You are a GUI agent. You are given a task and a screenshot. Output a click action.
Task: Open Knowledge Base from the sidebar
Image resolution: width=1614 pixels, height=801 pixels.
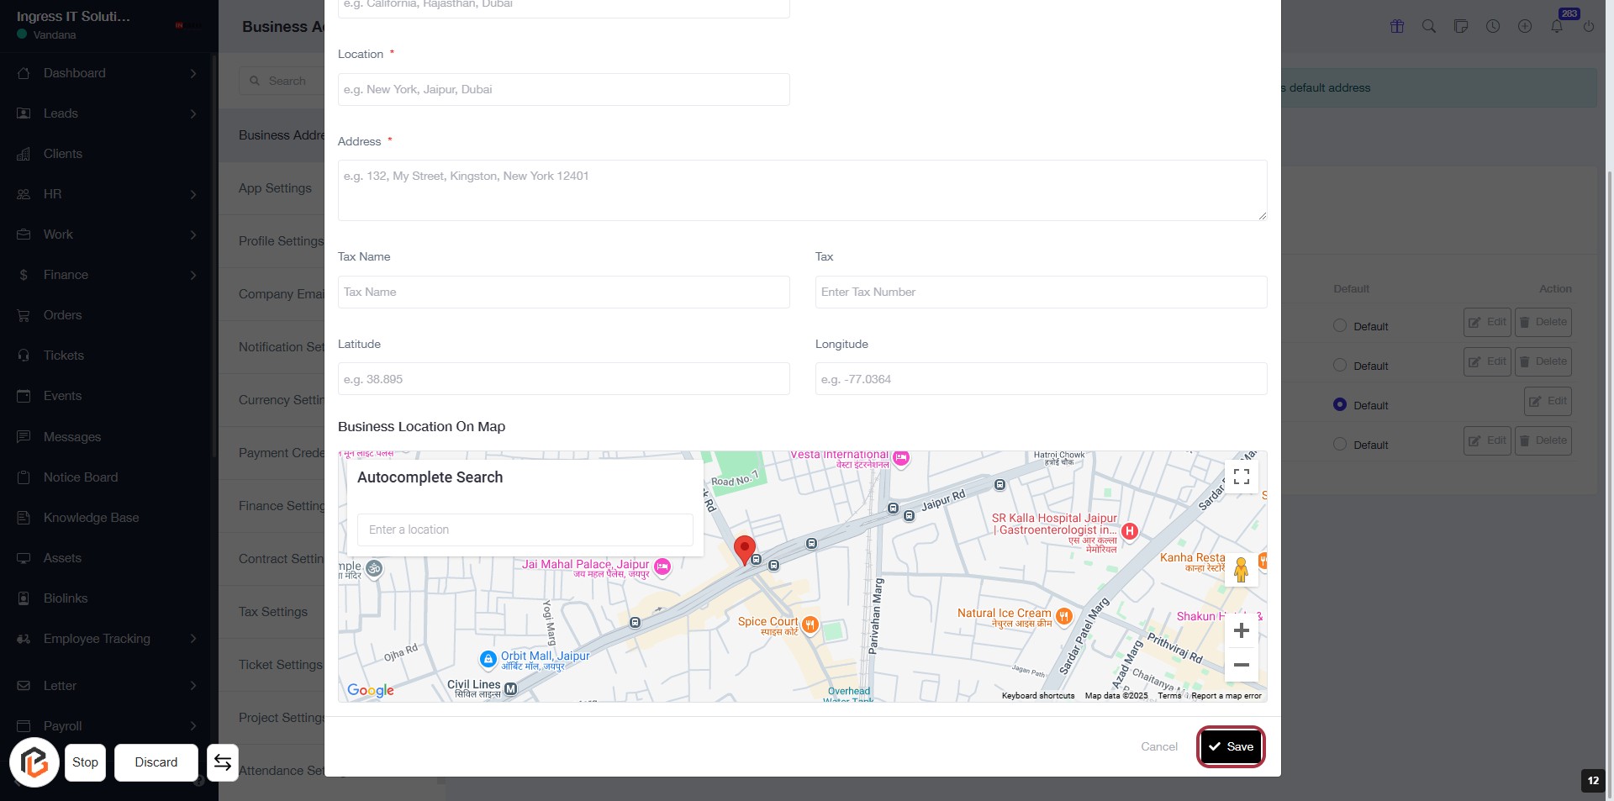point(91,518)
